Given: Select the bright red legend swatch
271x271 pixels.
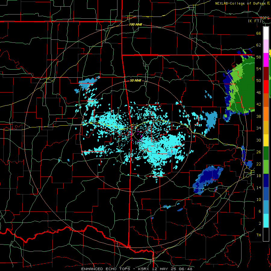Looking at the screenshot, I should click(x=266, y=87).
